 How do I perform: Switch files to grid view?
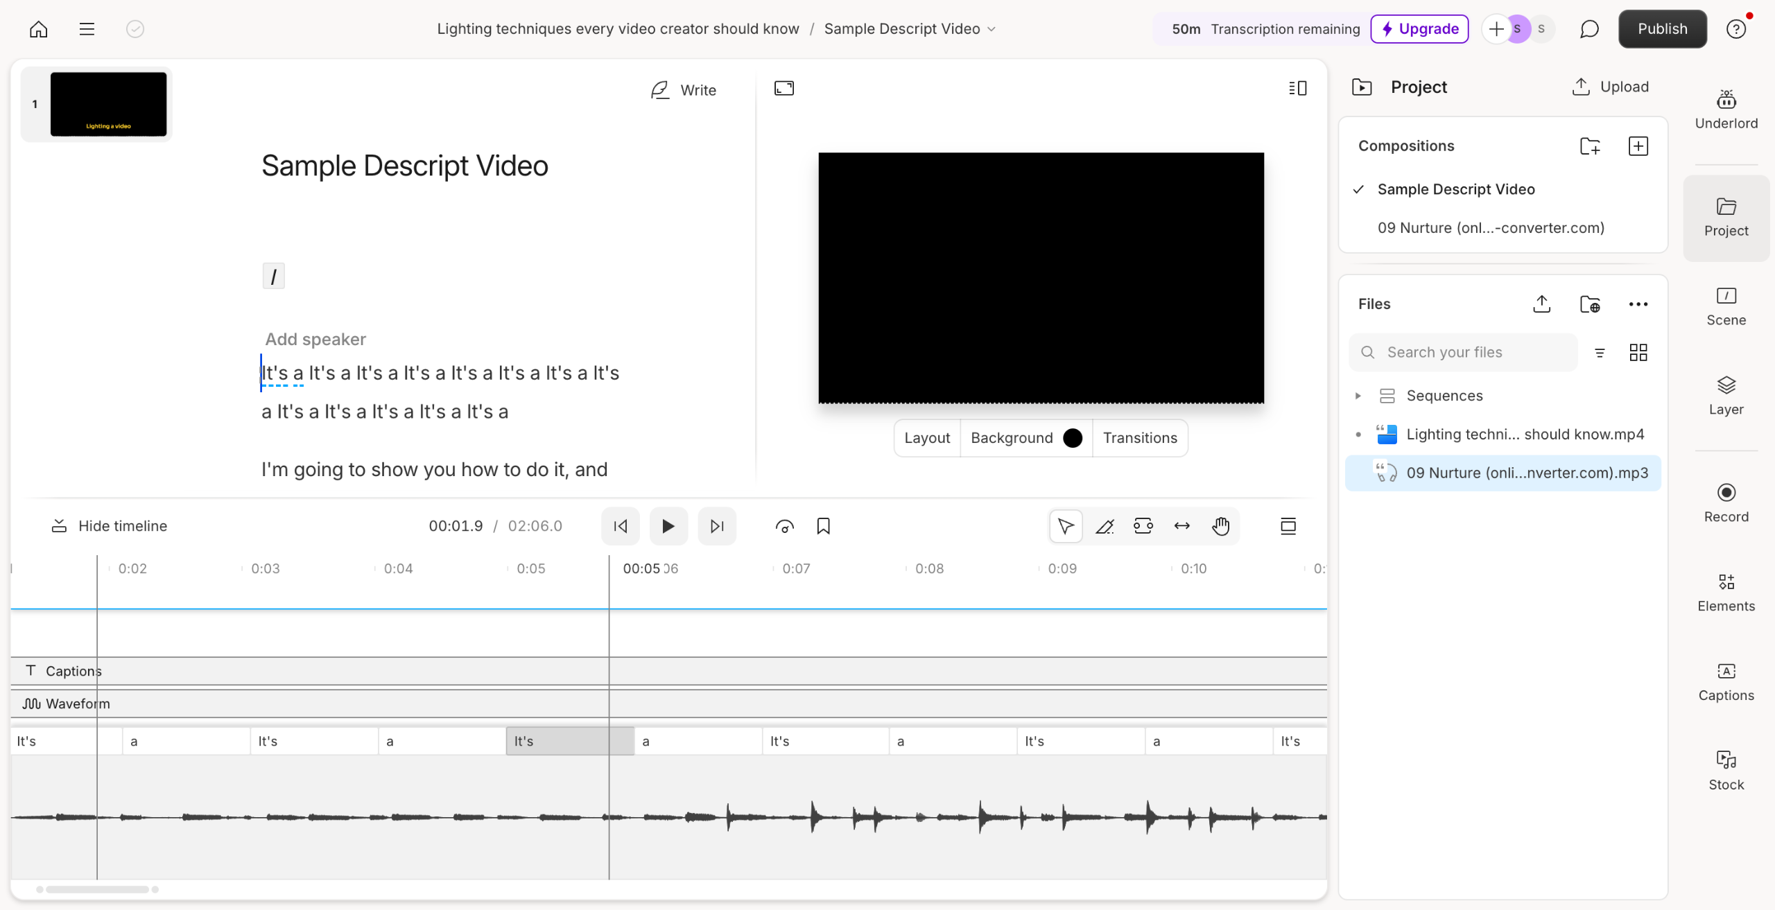1638,353
